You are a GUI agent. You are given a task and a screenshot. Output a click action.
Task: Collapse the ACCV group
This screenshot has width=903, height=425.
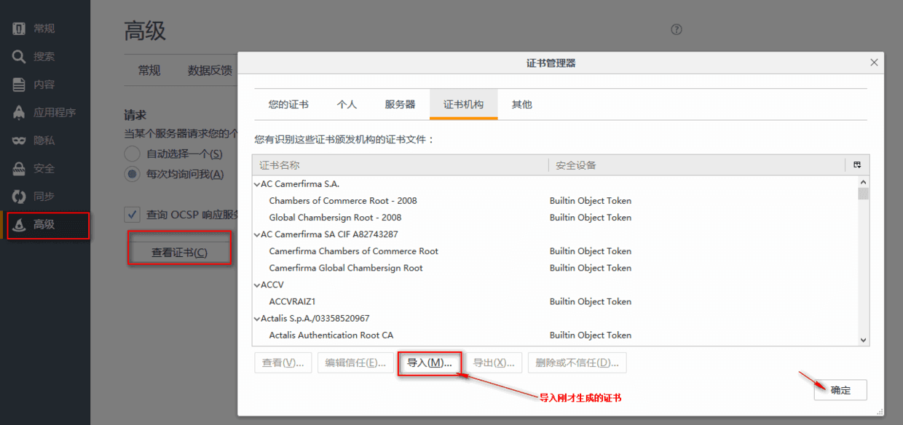256,285
